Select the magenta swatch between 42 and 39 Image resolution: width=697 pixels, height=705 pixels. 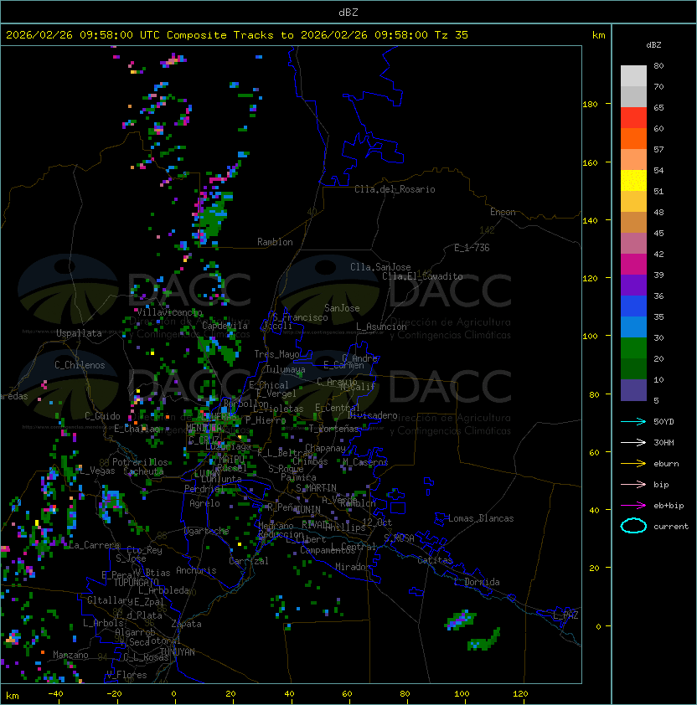pyautogui.click(x=633, y=265)
